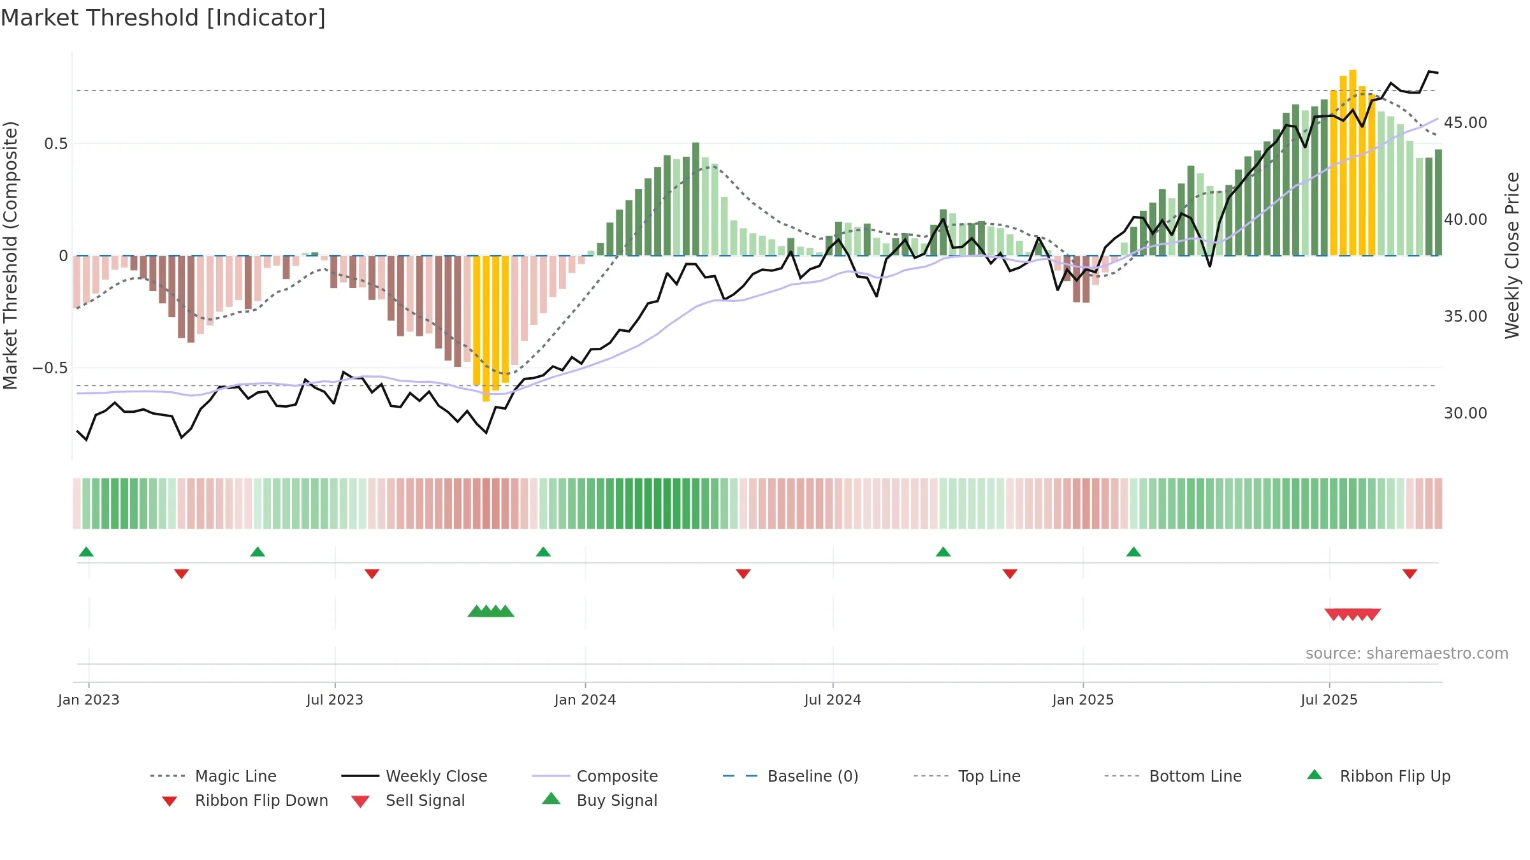
Task: Click the sharemaestro.com source text
Action: tap(1406, 654)
